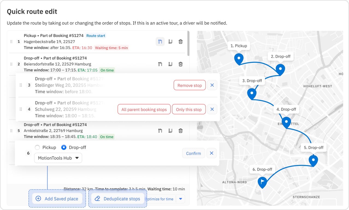This screenshot has width=349, height=210.
Task: Click the Waiting time: 10 min summary
Action: [166, 189]
